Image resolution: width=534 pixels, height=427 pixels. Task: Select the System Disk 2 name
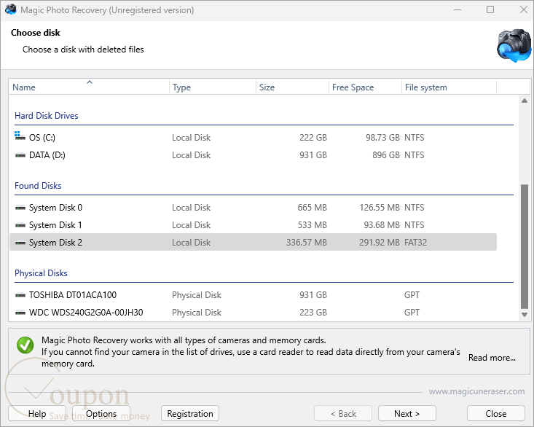tap(55, 243)
